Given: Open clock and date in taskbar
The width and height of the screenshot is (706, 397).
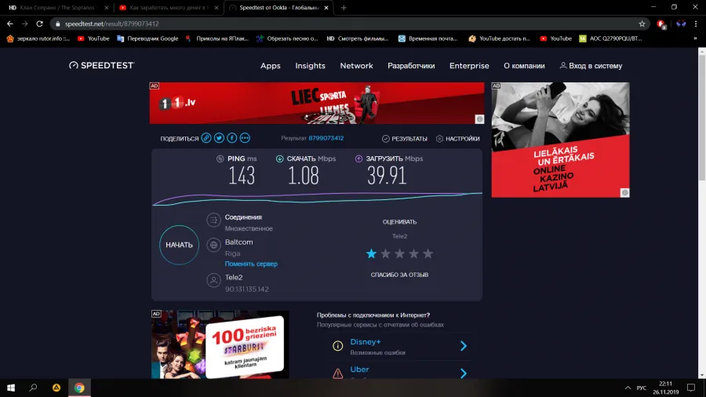Looking at the screenshot, I should [x=665, y=388].
